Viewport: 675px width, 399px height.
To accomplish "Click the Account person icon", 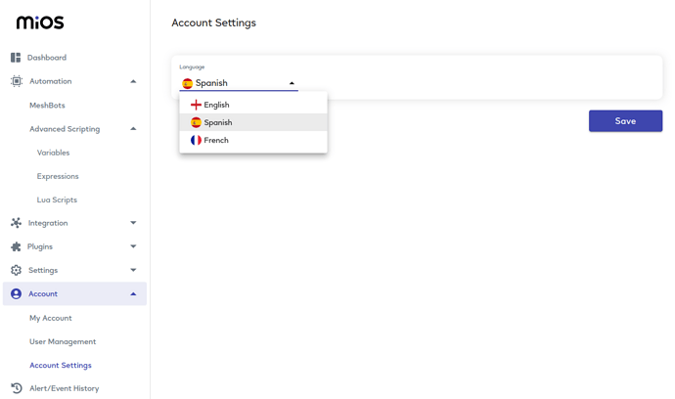I will (x=16, y=294).
